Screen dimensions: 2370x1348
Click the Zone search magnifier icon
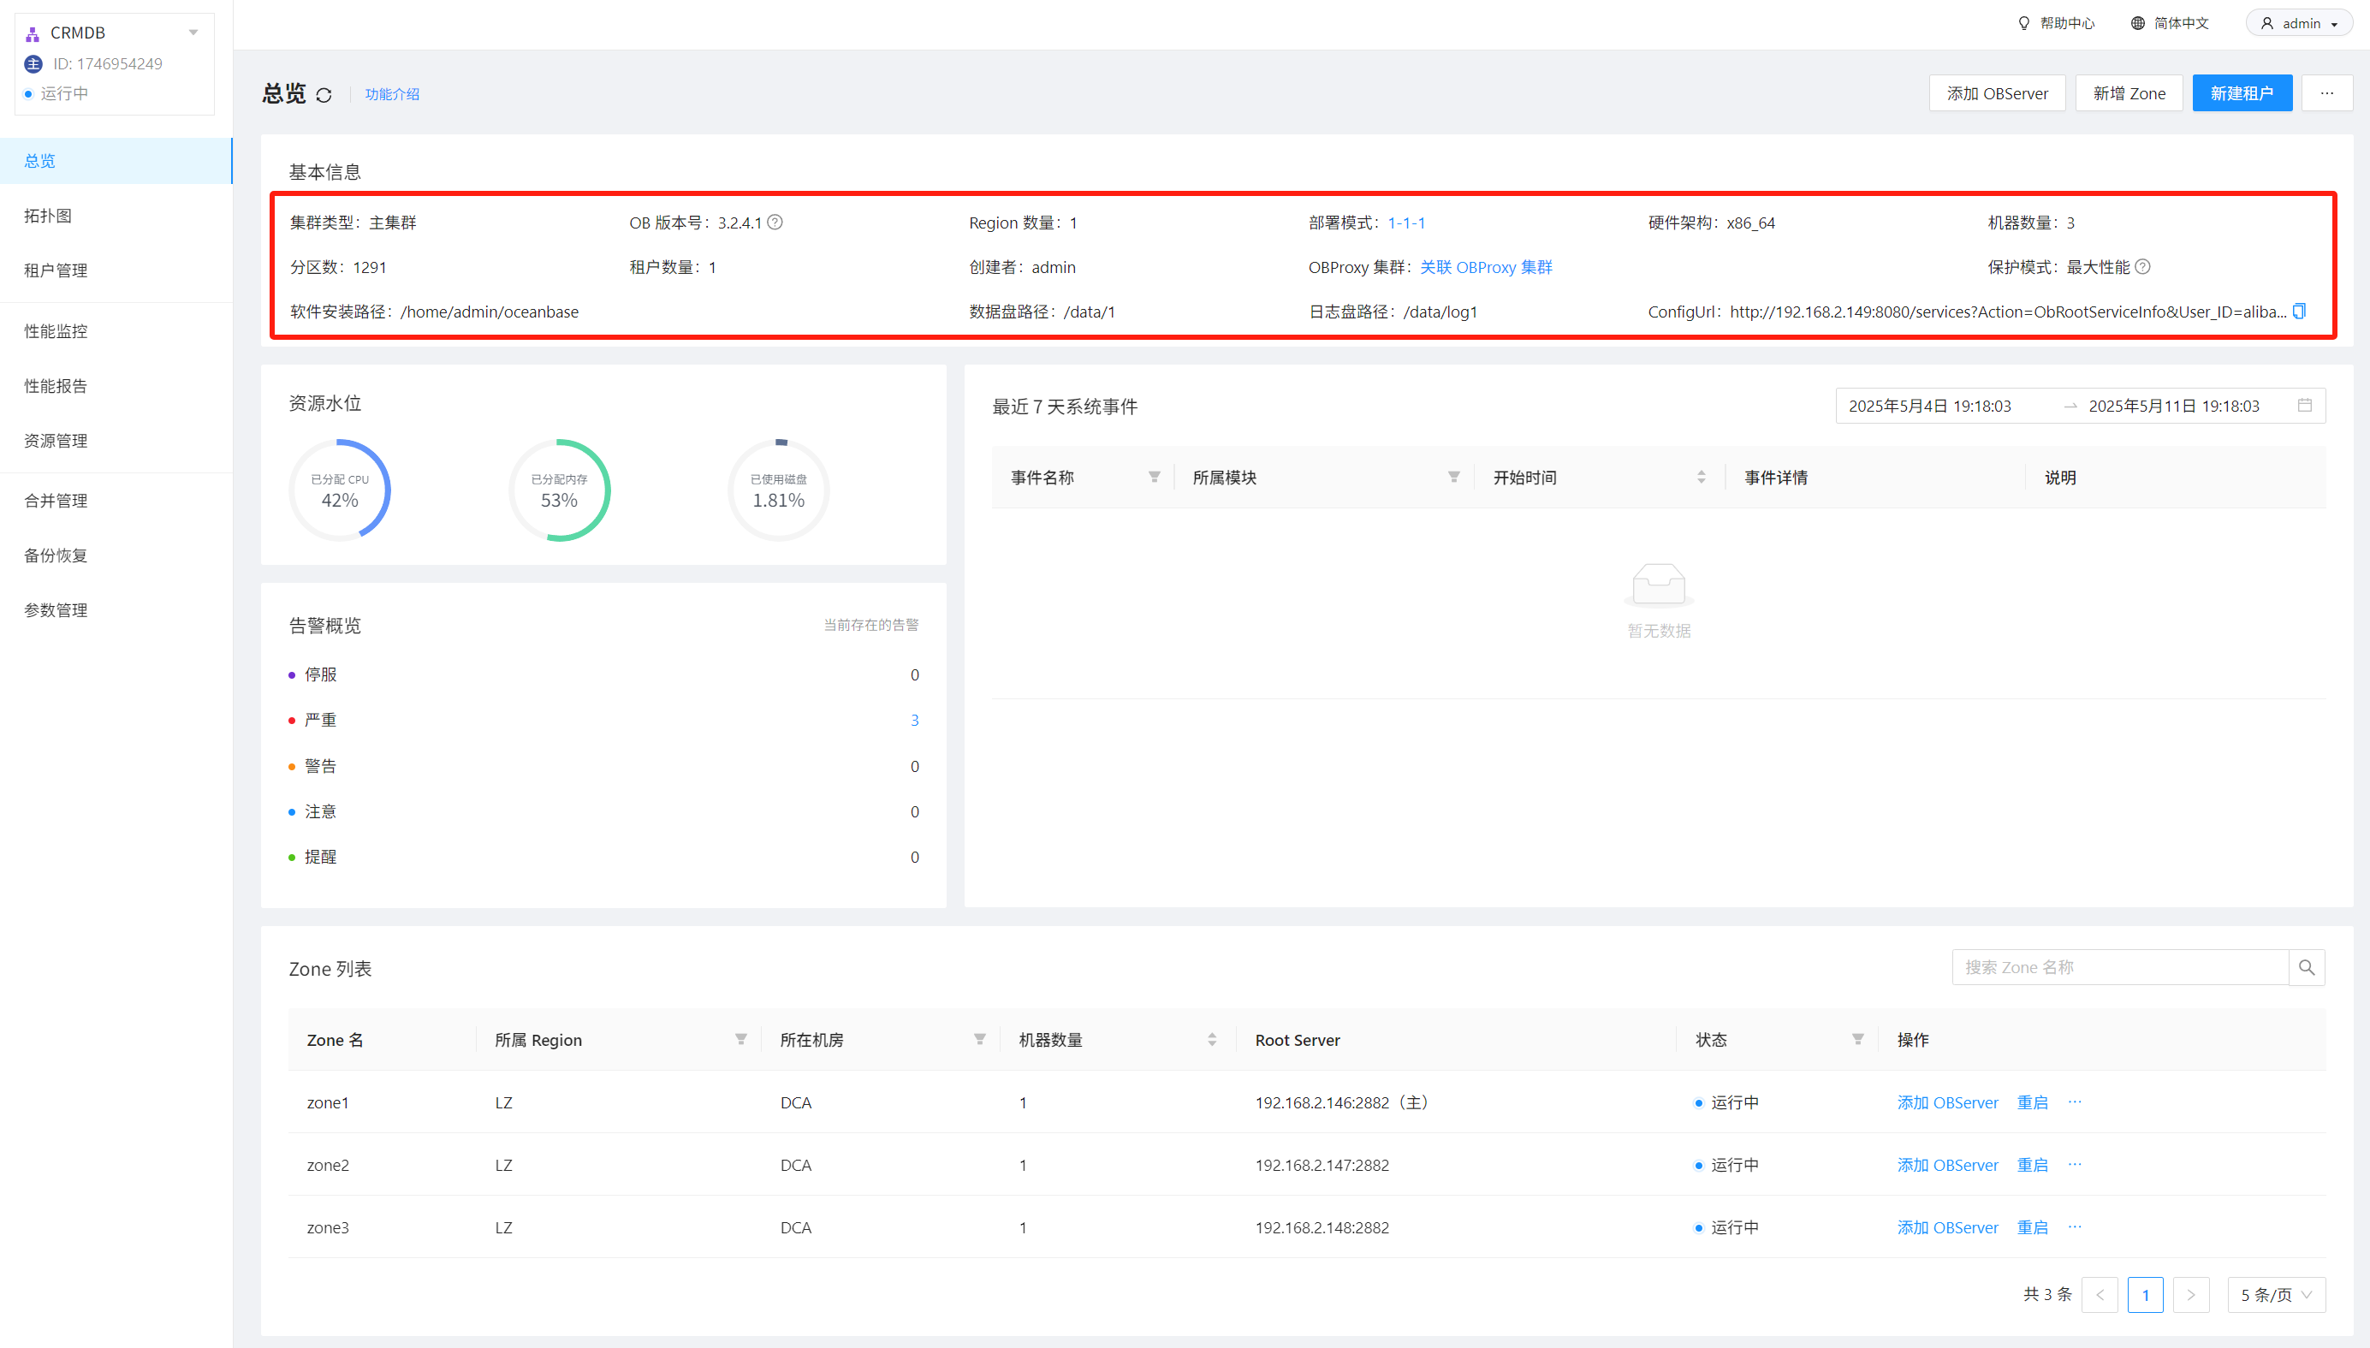coord(2306,966)
